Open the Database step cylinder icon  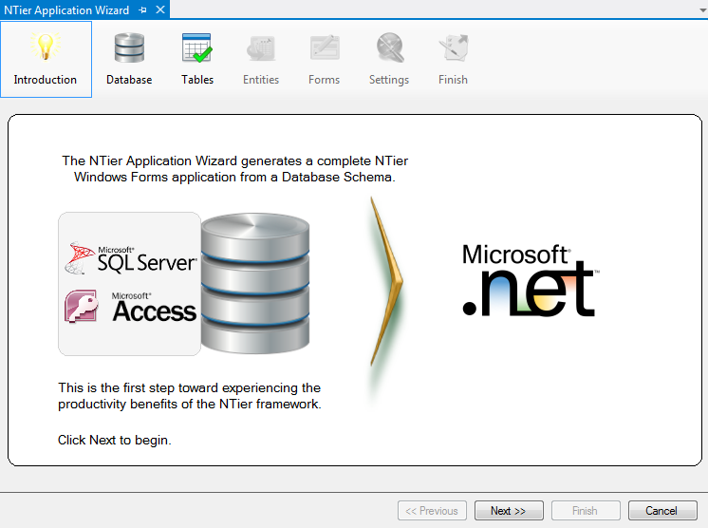(129, 47)
